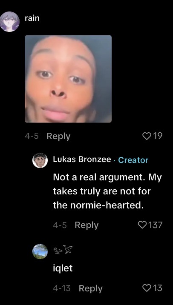Reply to Lukas Bronzee's comment

pyautogui.click(x=86, y=225)
